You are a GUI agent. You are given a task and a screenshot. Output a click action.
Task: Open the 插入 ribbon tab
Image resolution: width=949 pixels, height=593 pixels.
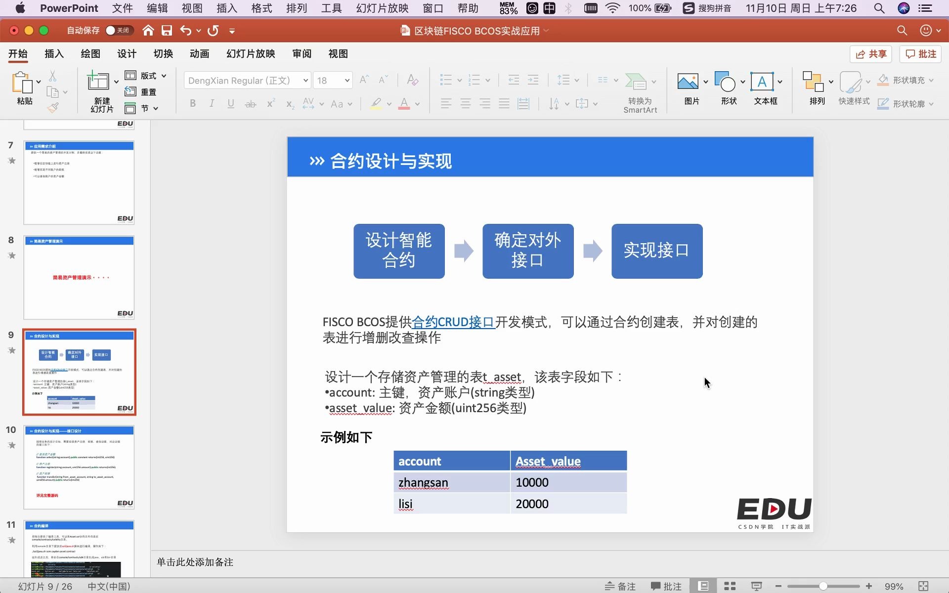tap(54, 54)
